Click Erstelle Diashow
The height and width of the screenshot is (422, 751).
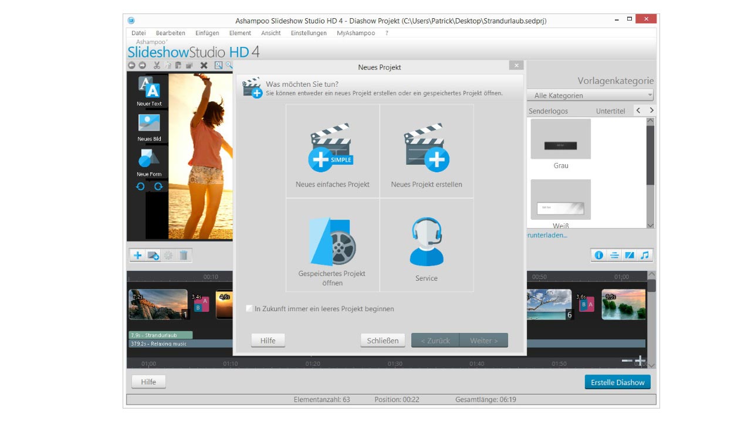(x=617, y=382)
